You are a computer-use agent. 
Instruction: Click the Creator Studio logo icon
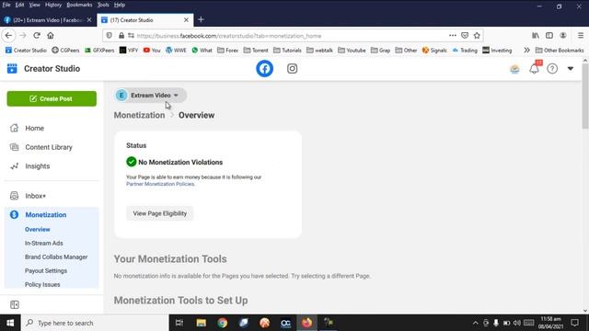12,69
